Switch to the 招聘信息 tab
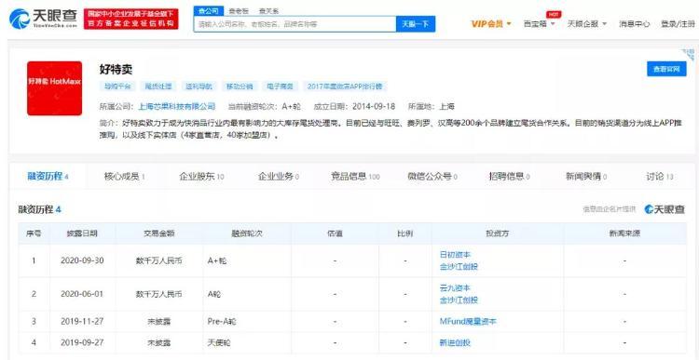 pos(509,176)
